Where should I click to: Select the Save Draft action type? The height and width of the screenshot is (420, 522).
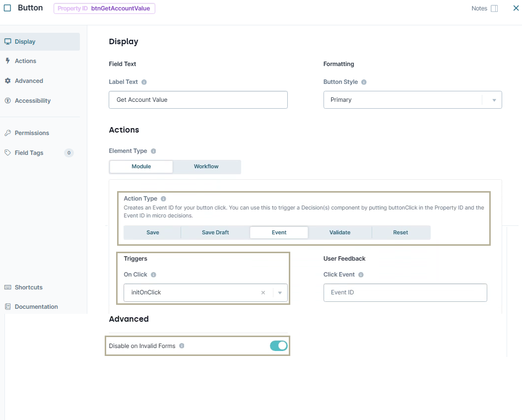(x=214, y=232)
